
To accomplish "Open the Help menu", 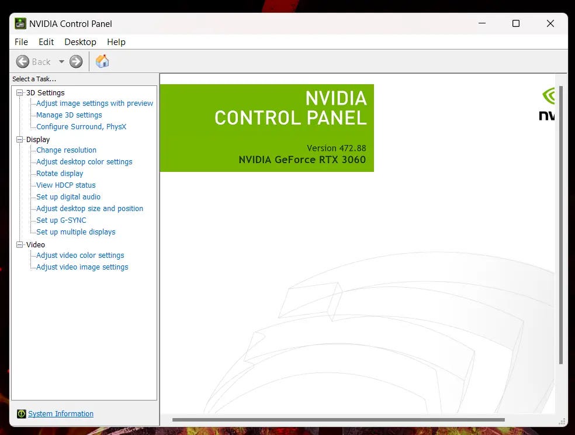I will (116, 42).
